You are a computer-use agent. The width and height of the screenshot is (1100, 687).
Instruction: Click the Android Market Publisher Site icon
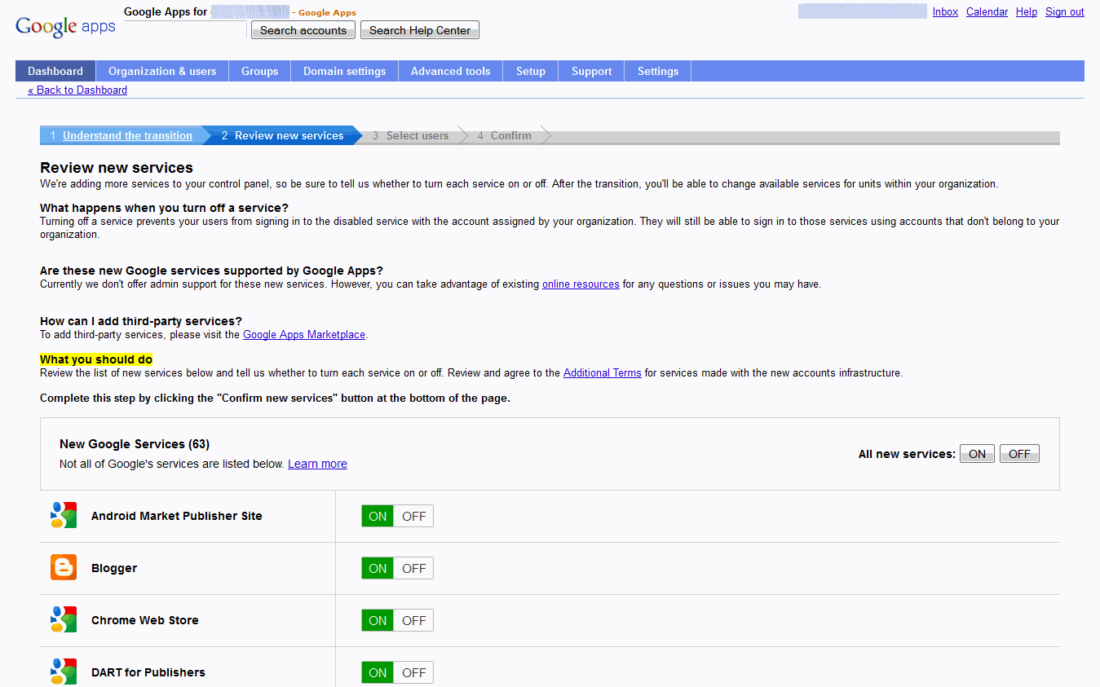point(64,516)
